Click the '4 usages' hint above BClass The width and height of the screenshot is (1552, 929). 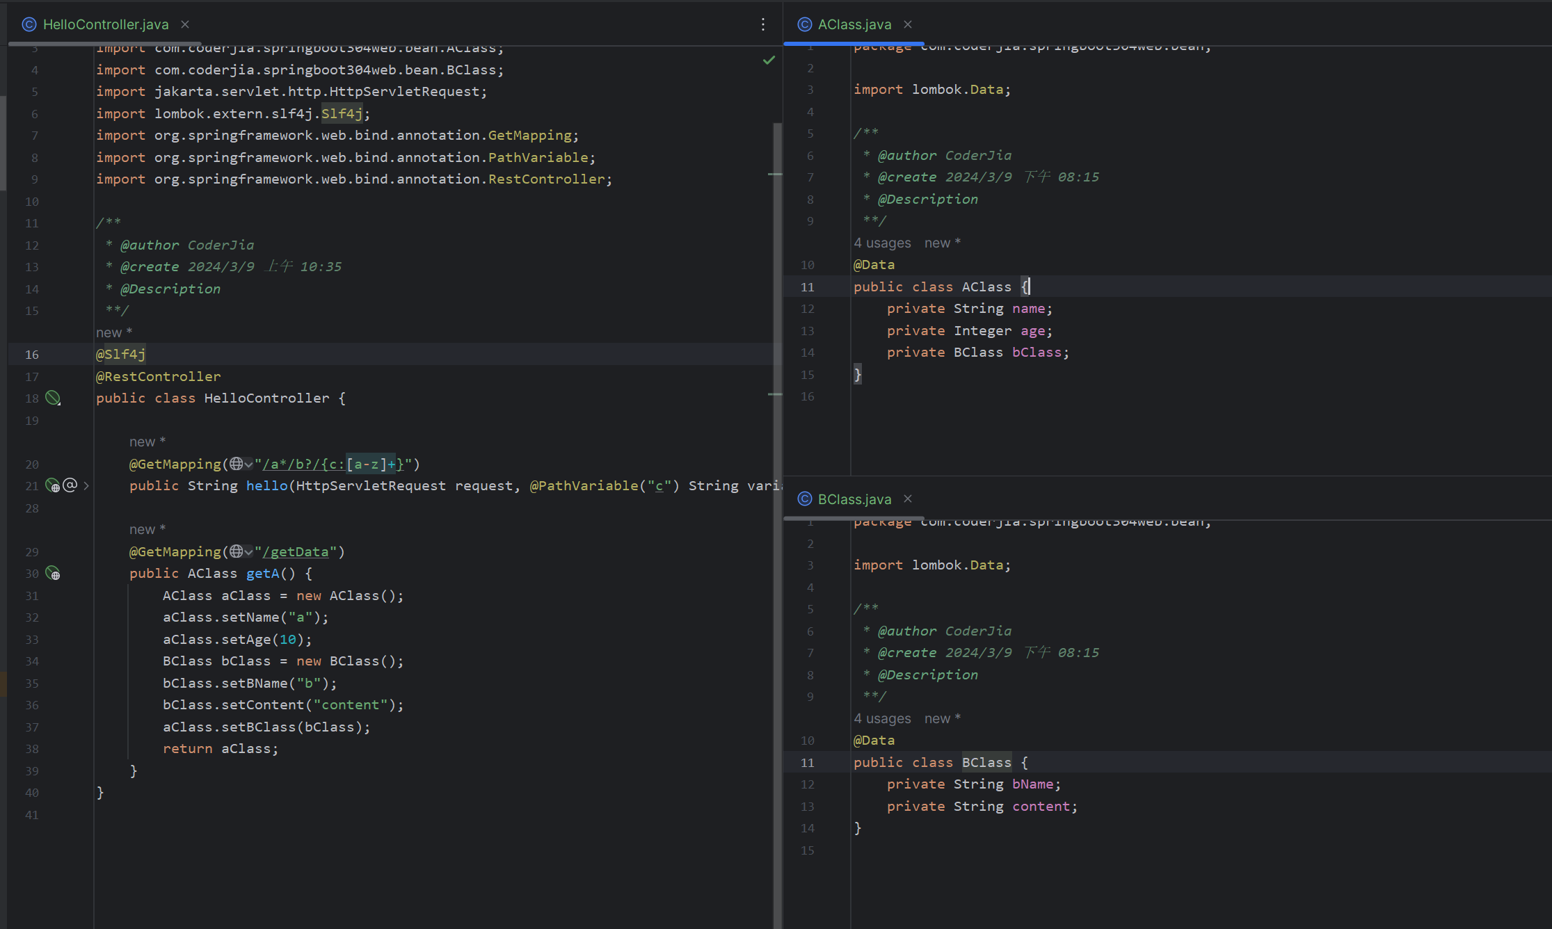(x=882, y=718)
